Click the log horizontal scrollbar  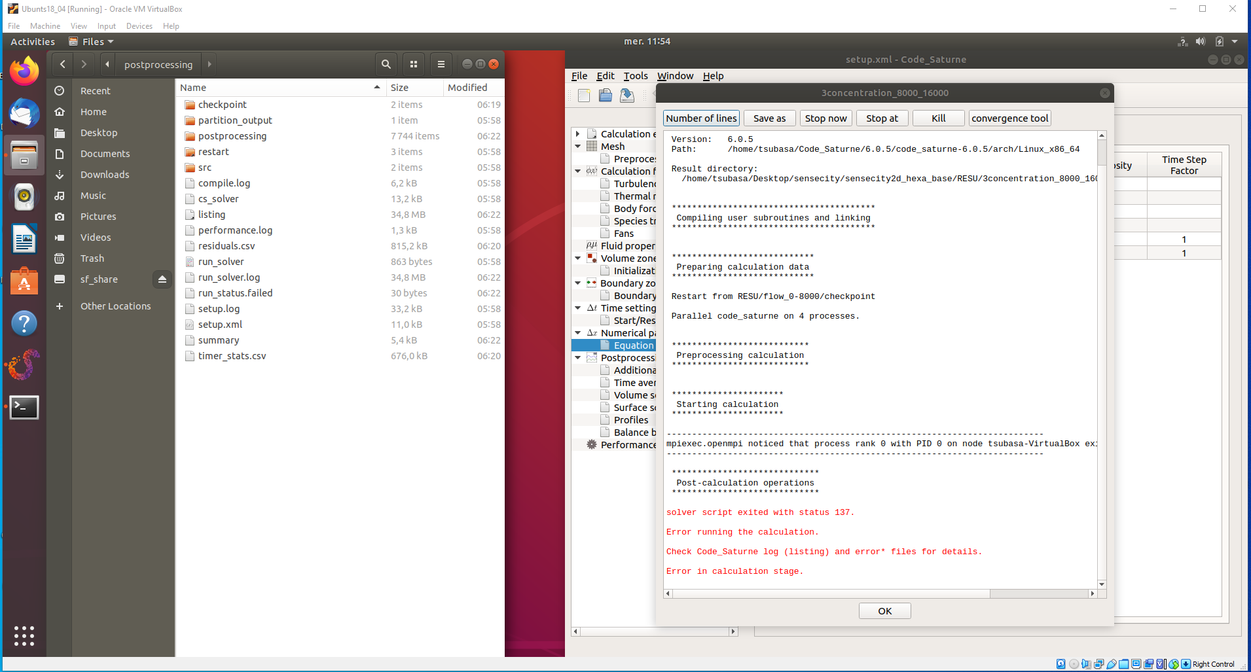831,594
